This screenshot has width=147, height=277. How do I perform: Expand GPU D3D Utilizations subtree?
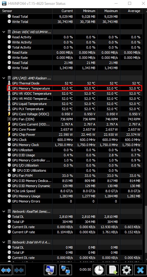[x=9, y=170]
